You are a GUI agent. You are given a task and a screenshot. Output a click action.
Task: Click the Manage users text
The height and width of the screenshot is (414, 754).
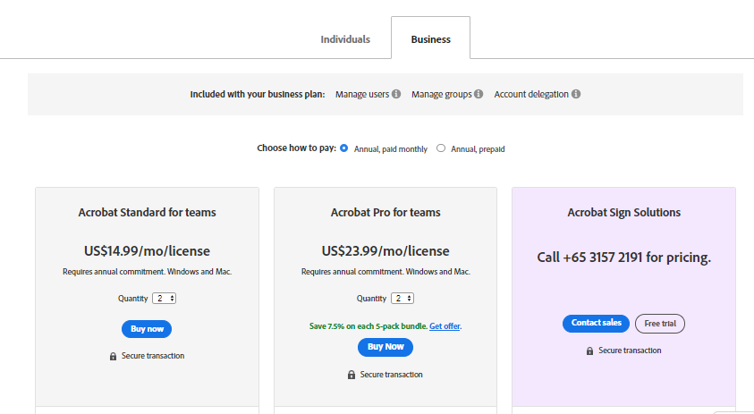[x=362, y=94]
